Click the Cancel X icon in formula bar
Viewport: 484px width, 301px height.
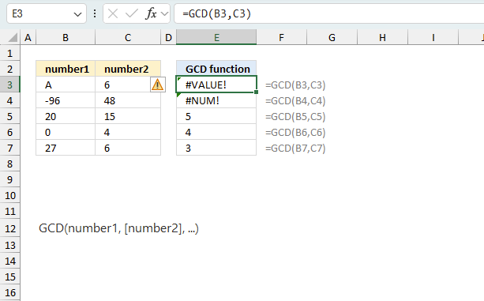pos(113,13)
